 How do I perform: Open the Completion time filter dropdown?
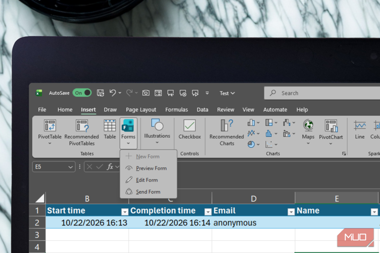208,212
